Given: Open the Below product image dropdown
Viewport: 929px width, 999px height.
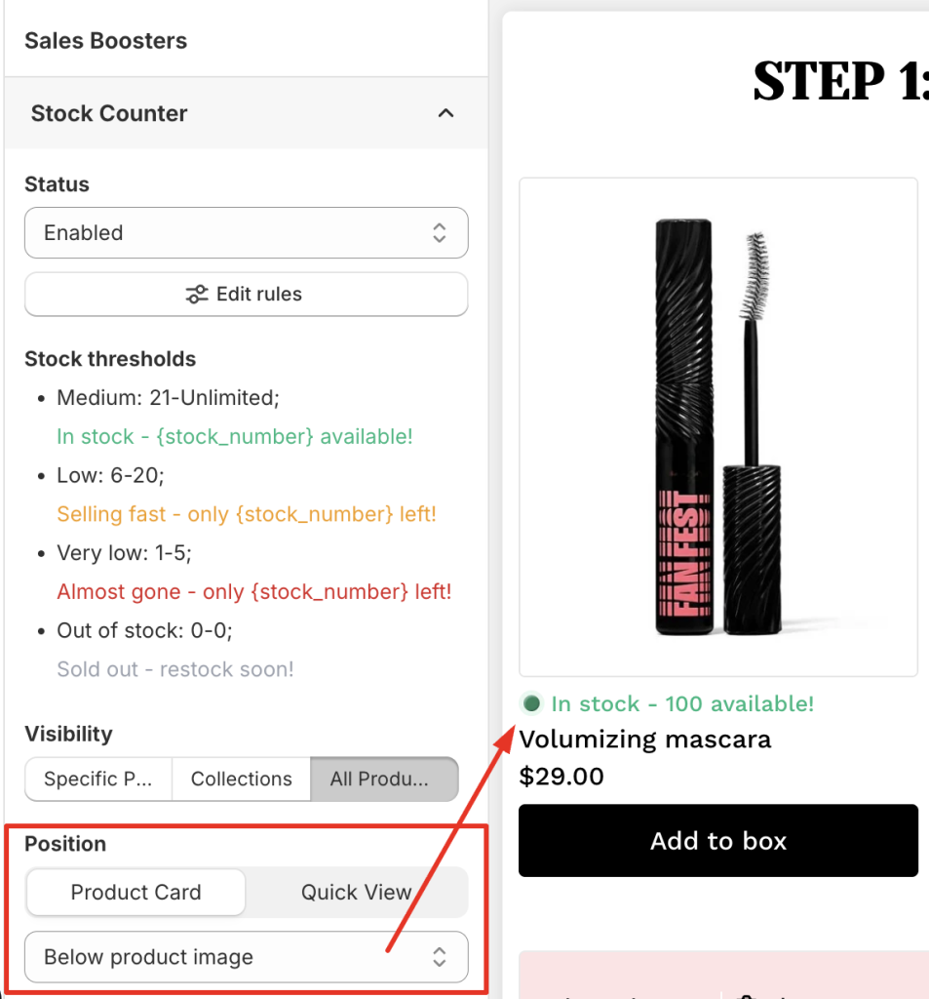Looking at the screenshot, I should coord(246,957).
